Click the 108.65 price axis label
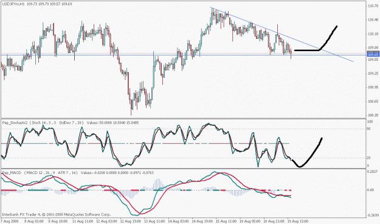The height and width of the screenshot is (224, 380). (x=372, y=101)
